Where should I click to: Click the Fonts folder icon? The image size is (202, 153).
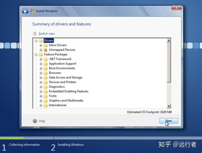click(x=46, y=96)
